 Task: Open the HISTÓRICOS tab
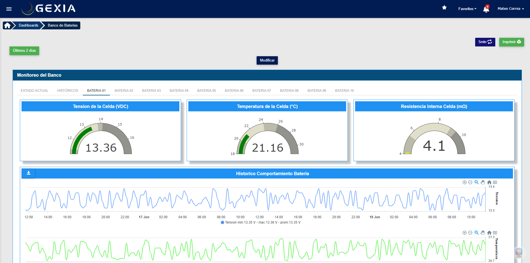(67, 90)
